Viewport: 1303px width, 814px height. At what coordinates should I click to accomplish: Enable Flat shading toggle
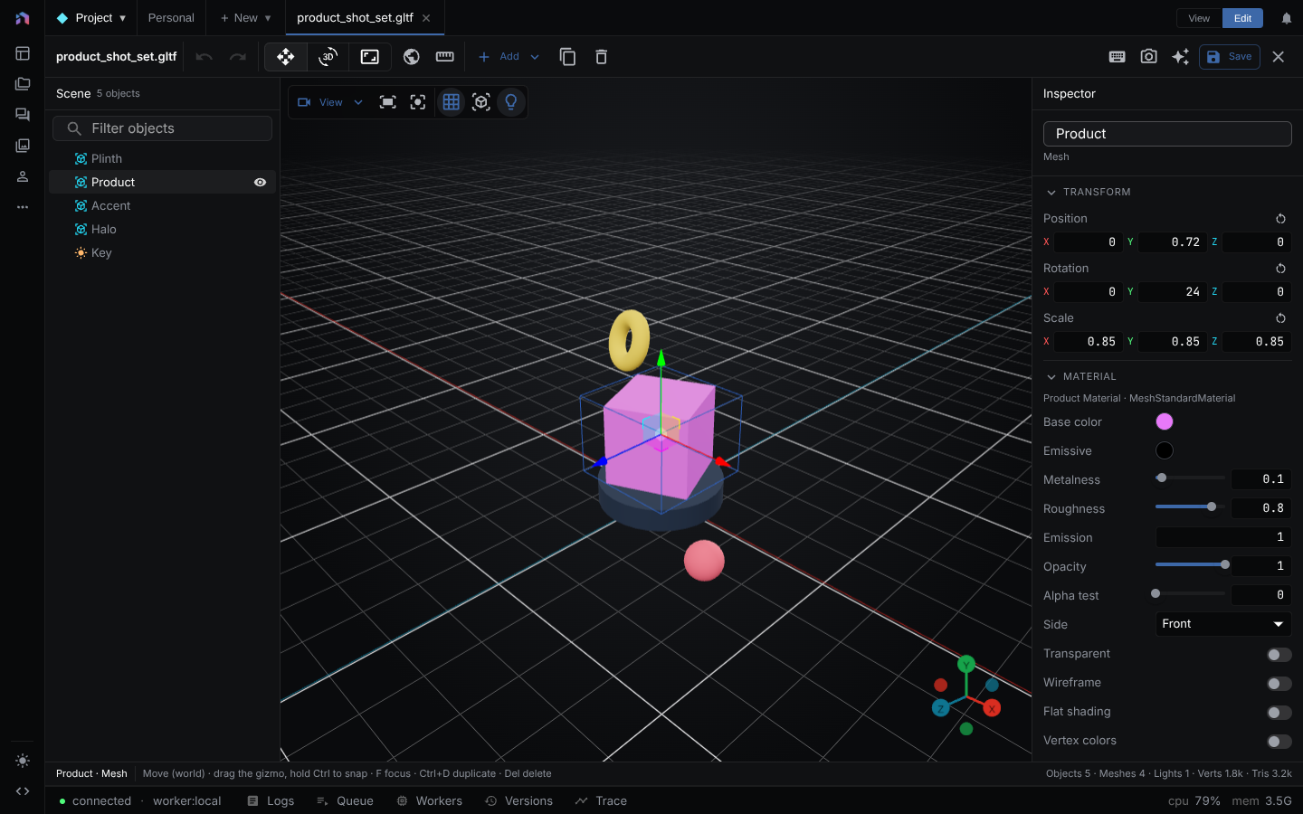1279,713
